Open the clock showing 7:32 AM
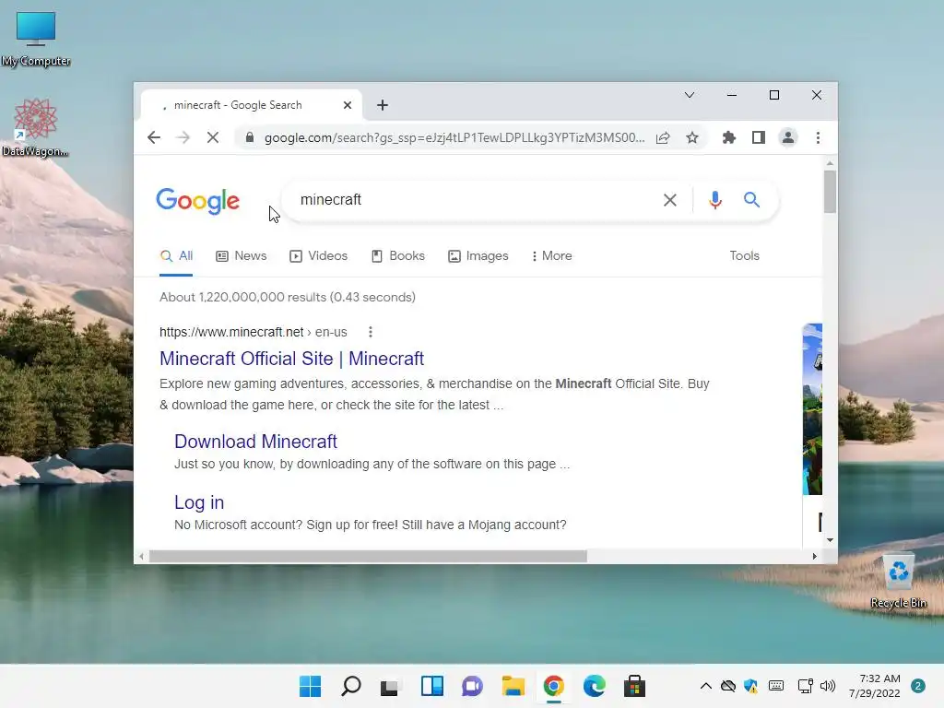This screenshot has height=708, width=944. click(875, 686)
